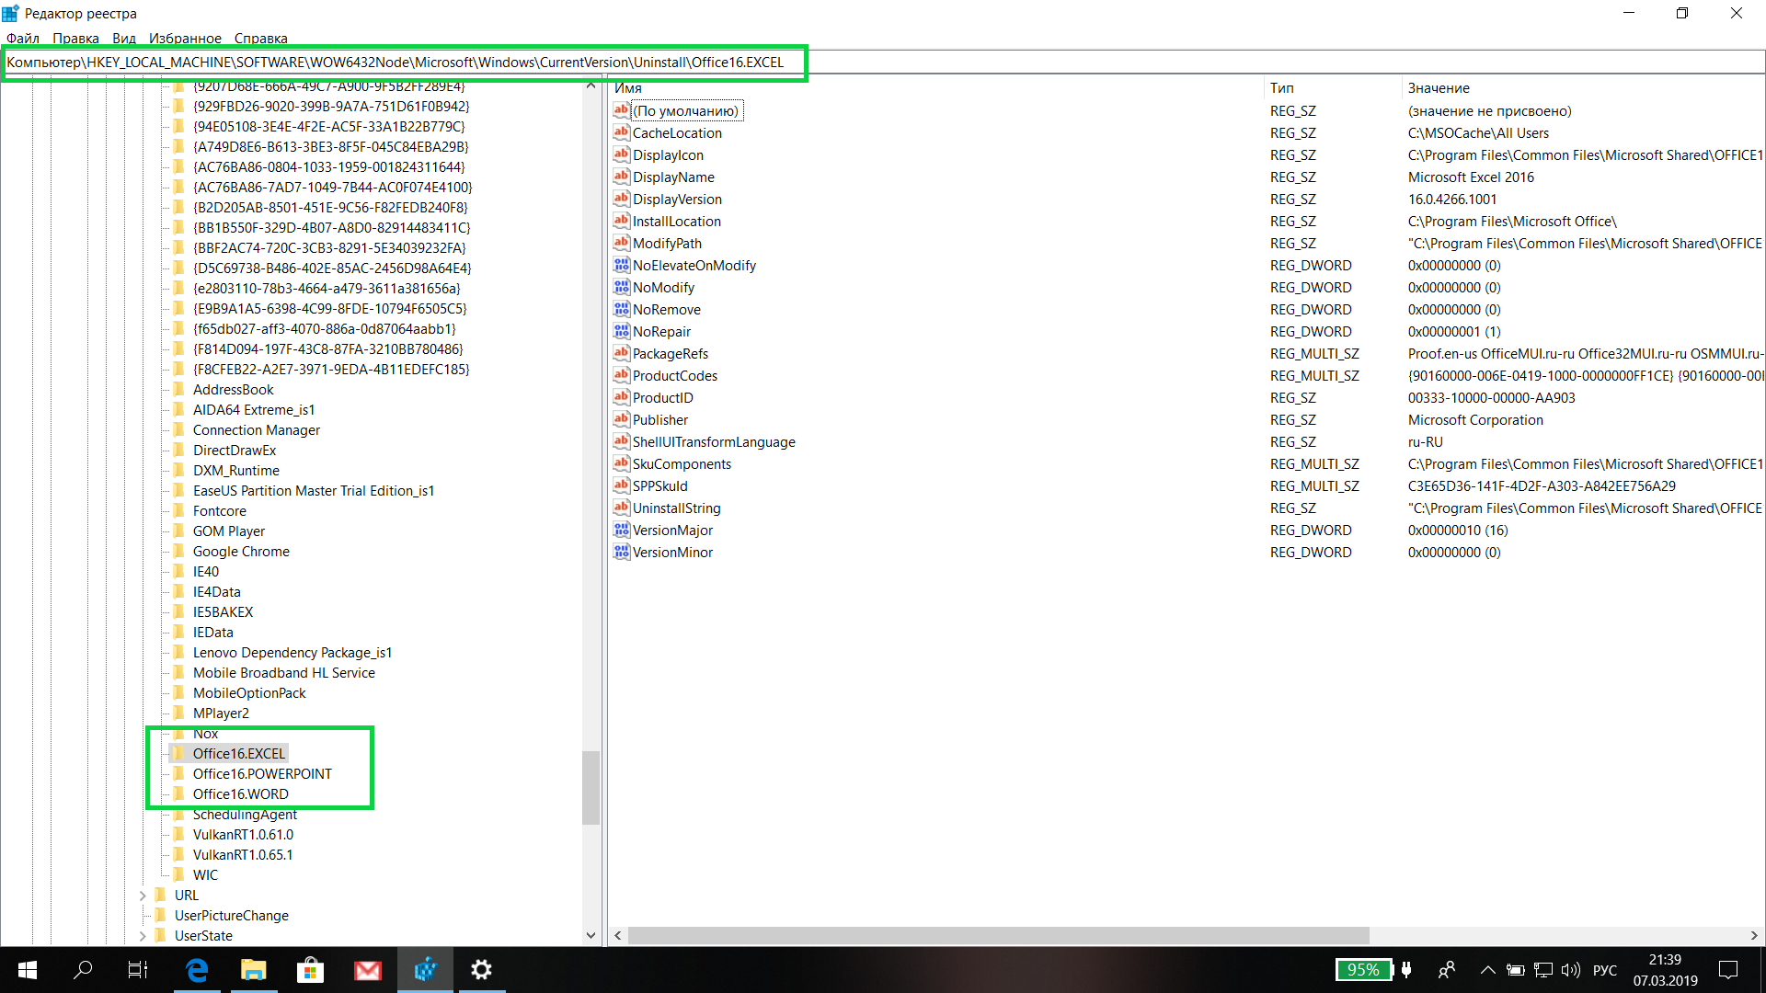Expand the URL registry key
1766x993 pixels.
(x=143, y=896)
